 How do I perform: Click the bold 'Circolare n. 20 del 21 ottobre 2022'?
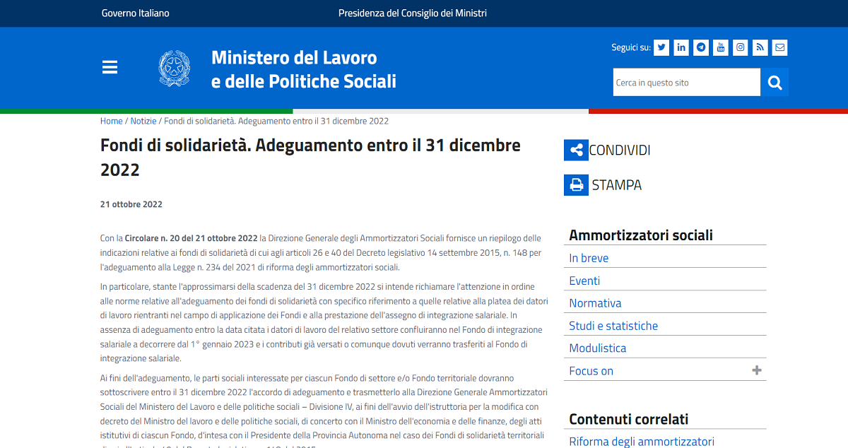pyautogui.click(x=192, y=238)
